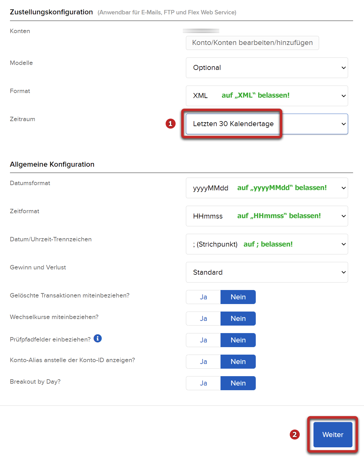364x462 pixels.
Task: Choose Nein for Konto-Alias anstelle der Konto-ID
Action: [238, 361]
